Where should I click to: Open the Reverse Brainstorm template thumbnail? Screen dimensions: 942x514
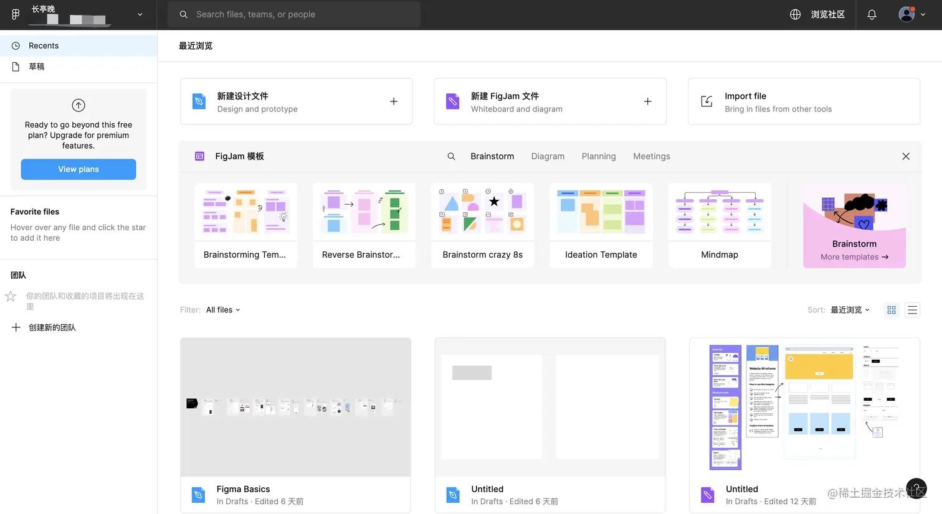click(x=364, y=226)
